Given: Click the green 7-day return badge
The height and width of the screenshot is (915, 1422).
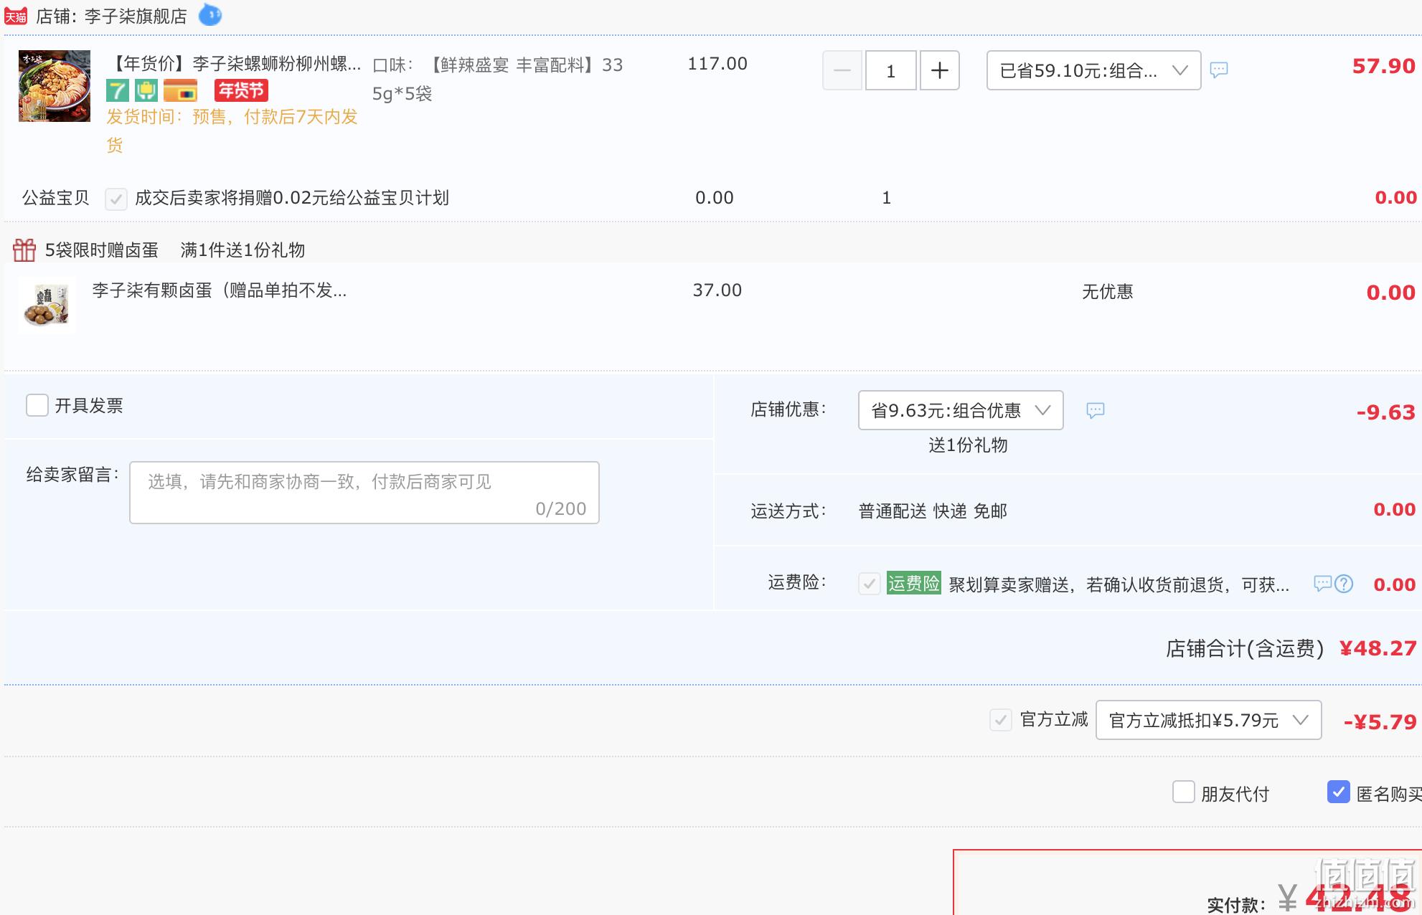Looking at the screenshot, I should click(118, 91).
